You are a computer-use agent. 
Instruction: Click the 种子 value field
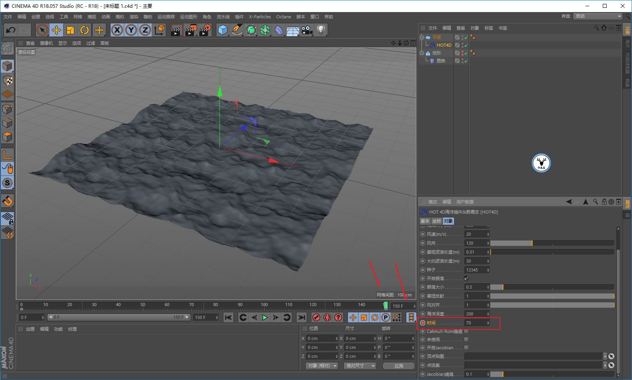(475, 270)
